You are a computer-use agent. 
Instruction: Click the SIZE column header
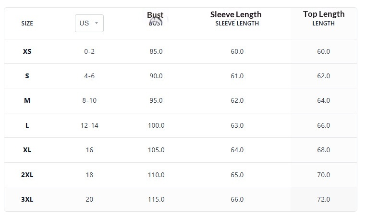27,23
